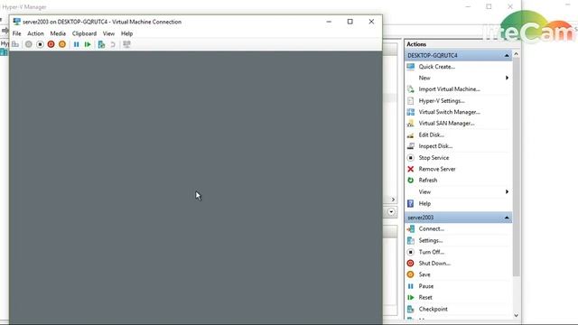Click the horizontal scroll right arrow in Hyper-V Manager
Image resolution: width=578 pixels, height=325 pixels.
pyautogui.click(x=393, y=200)
